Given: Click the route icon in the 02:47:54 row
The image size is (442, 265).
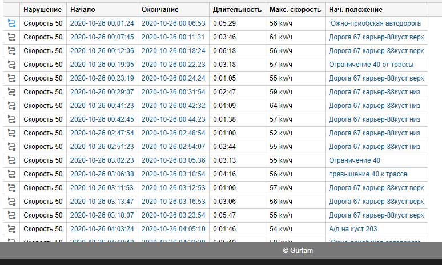Looking at the screenshot, I should click(x=12, y=133).
